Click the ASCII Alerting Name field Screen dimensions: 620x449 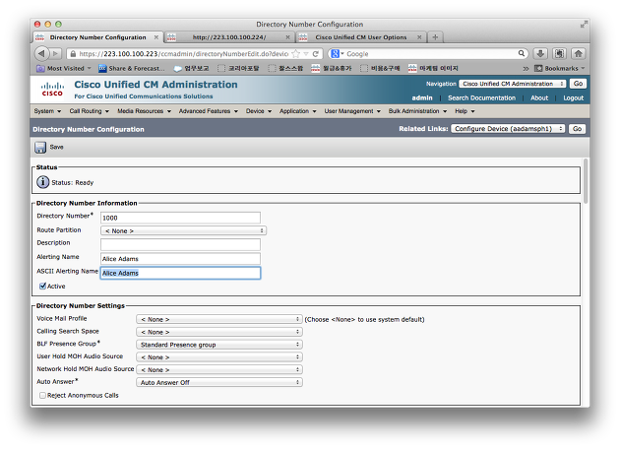[180, 273]
